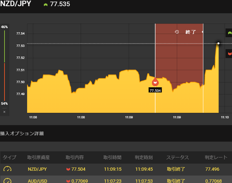Click the 77.504 trade content cell
Viewport: 232px width, 183px height.
point(78,169)
